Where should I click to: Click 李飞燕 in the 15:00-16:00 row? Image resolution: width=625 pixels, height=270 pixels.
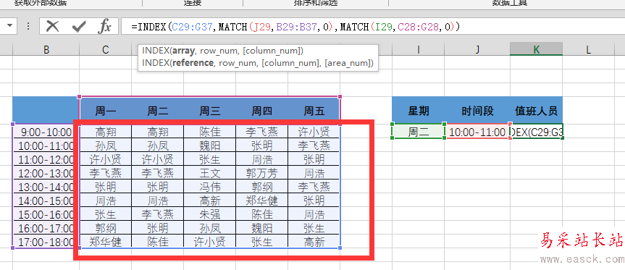[157, 214]
